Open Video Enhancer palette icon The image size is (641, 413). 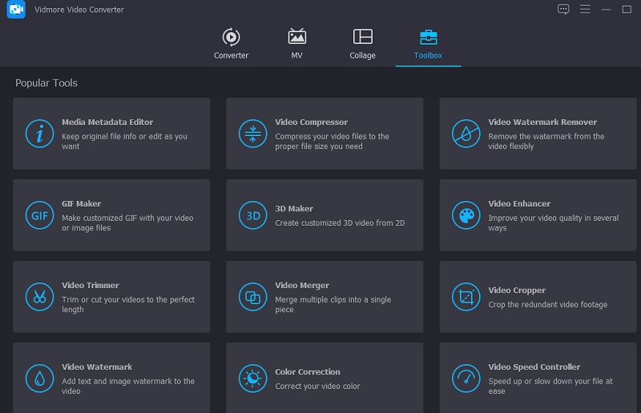[466, 215]
